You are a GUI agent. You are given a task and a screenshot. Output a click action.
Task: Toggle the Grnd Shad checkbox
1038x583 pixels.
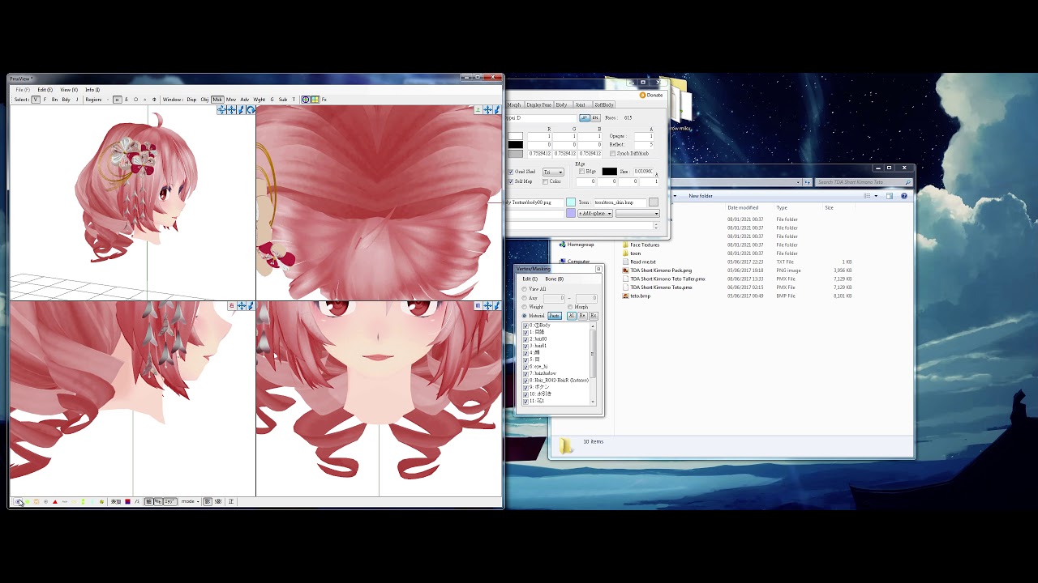point(511,172)
